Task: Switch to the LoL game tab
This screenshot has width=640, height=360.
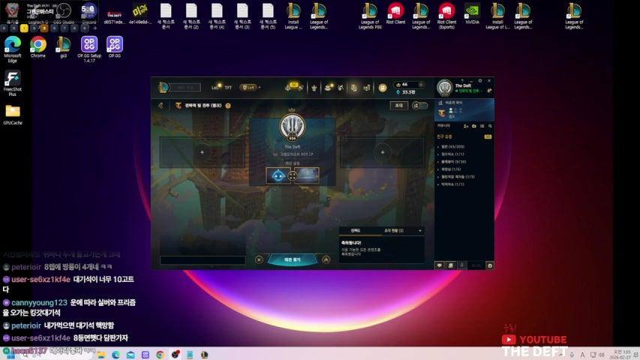Action: [x=215, y=88]
